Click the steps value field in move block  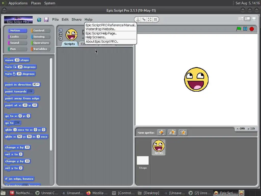click(17, 60)
